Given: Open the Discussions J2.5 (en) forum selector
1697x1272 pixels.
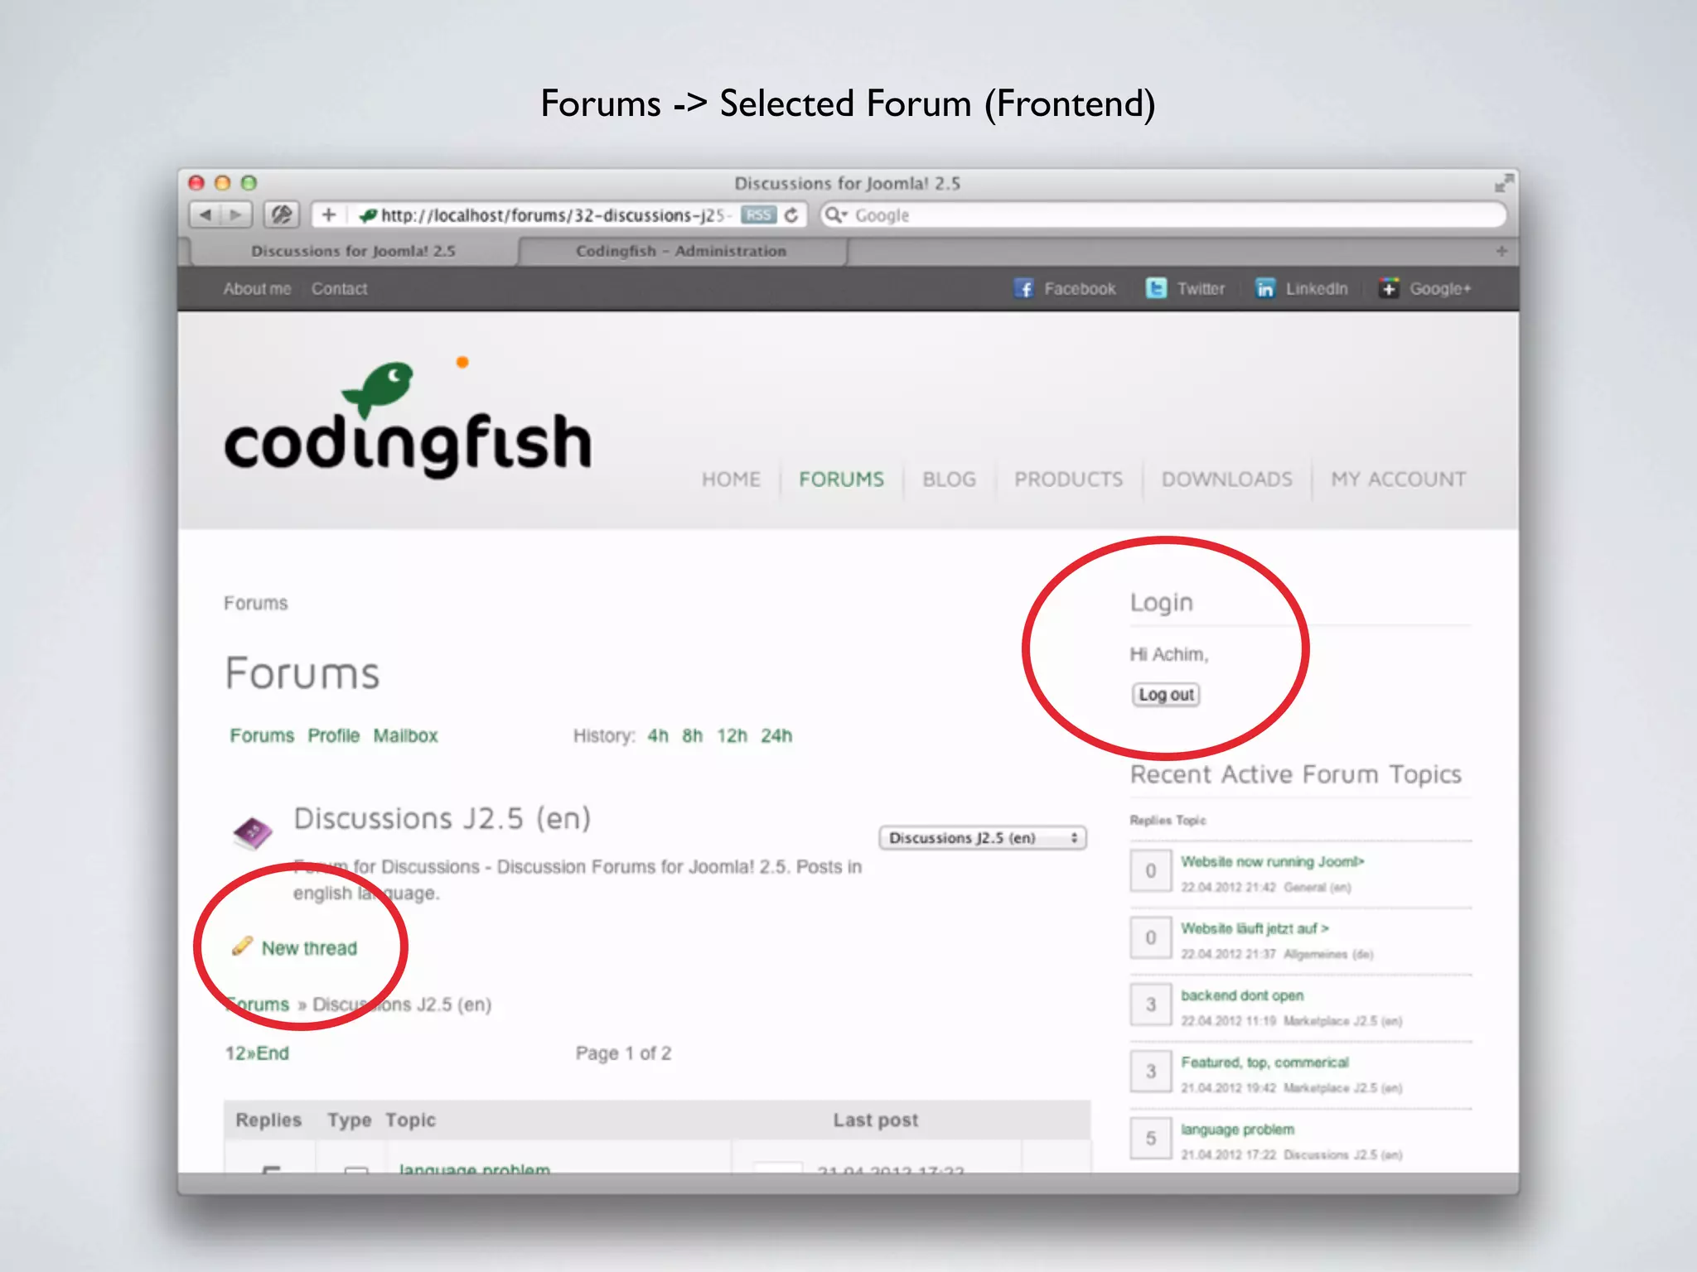Looking at the screenshot, I should [x=982, y=838].
